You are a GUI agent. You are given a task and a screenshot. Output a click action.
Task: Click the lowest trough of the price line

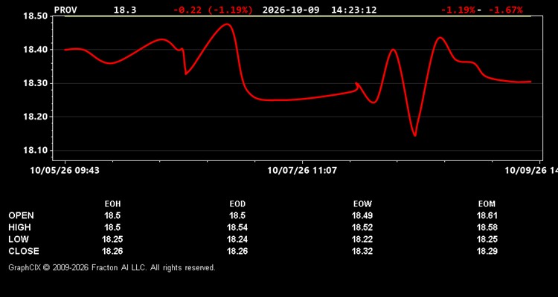click(x=415, y=135)
